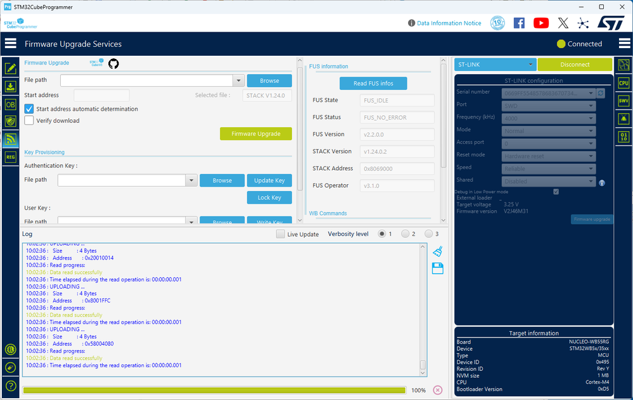Open the Serial number dropdown
This screenshot has height=400, width=633.
(x=549, y=93)
